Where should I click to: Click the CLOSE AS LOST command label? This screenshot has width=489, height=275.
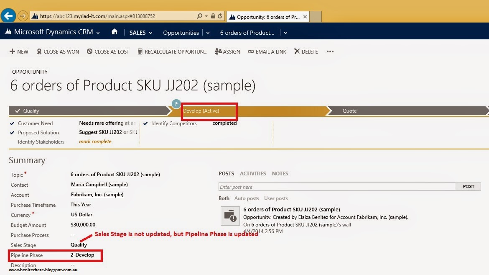[112, 52]
